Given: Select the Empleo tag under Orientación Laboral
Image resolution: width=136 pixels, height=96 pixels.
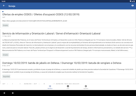Looking at the screenshot, I should (x=6, y=55).
